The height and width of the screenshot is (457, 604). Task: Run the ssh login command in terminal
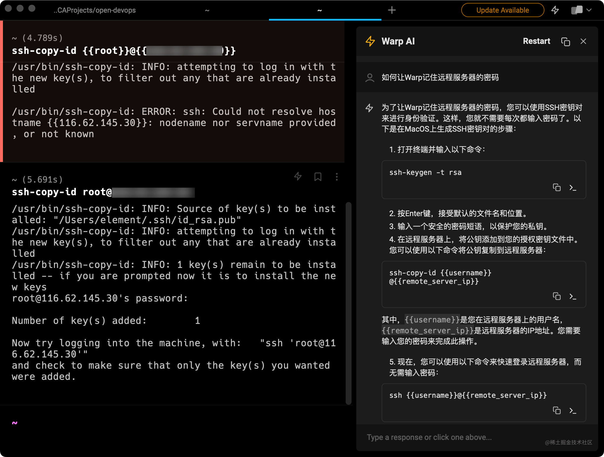tap(573, 410)
